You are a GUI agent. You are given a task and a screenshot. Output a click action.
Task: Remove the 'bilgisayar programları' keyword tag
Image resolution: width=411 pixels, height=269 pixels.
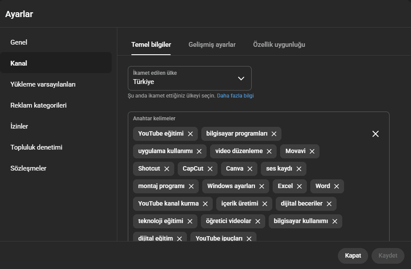pos(274,134)
